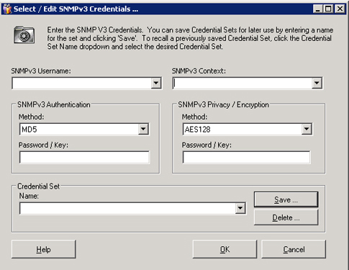Maximize the SNMPv3 Credentials window
Viewport: 349px width, 270px height.
[x=328, y=9]
